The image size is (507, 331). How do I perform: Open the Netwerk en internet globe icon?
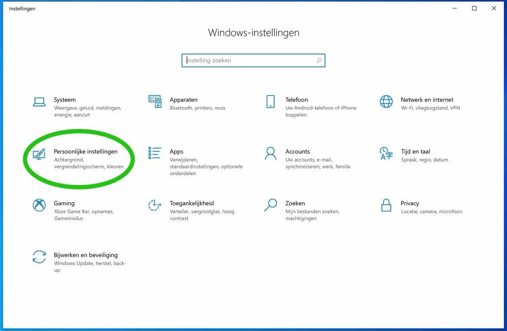(386, 101)
